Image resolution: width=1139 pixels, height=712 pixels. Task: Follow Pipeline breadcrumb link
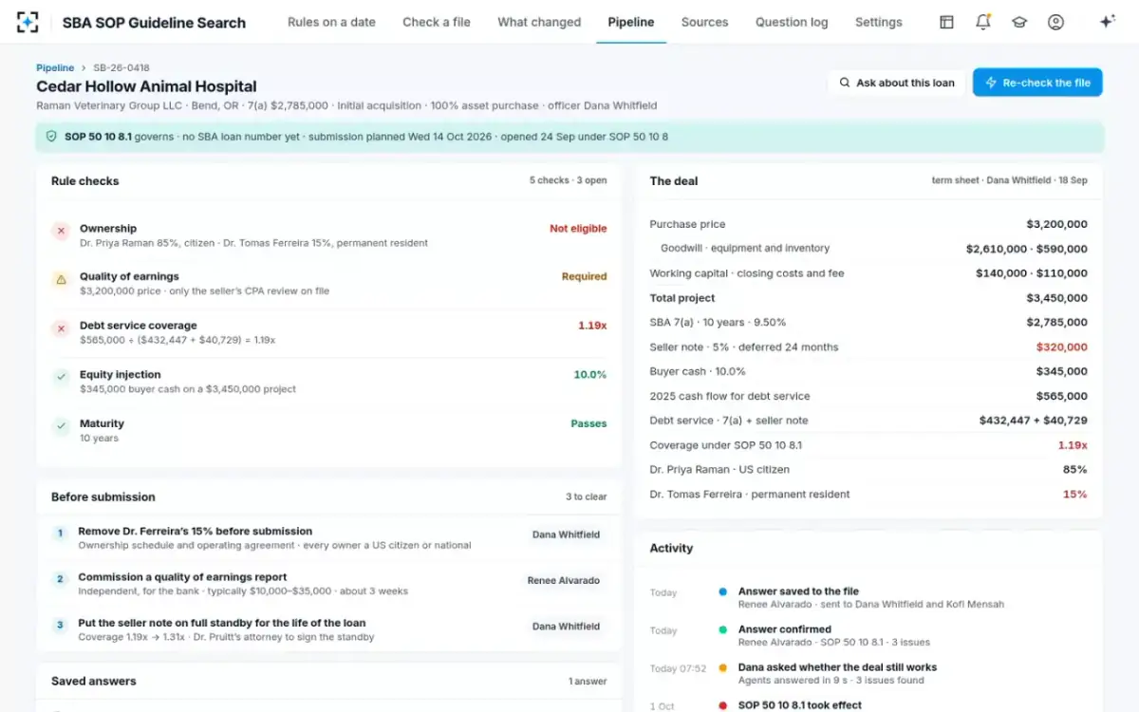55,68
